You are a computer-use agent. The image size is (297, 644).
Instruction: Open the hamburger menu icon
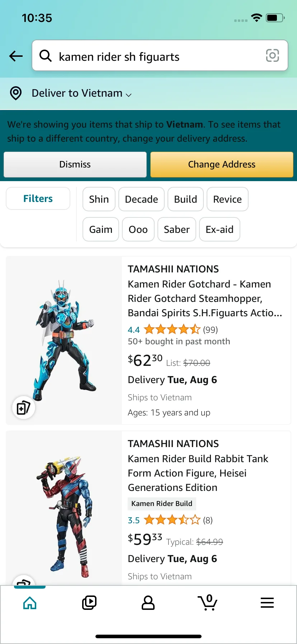[267, 603]
